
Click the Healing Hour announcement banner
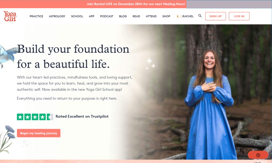coord(136,4)
